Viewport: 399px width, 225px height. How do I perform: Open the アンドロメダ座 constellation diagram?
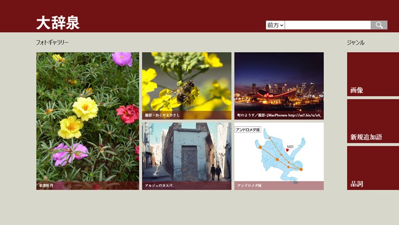pyautogui.click(x=279, y=156)
